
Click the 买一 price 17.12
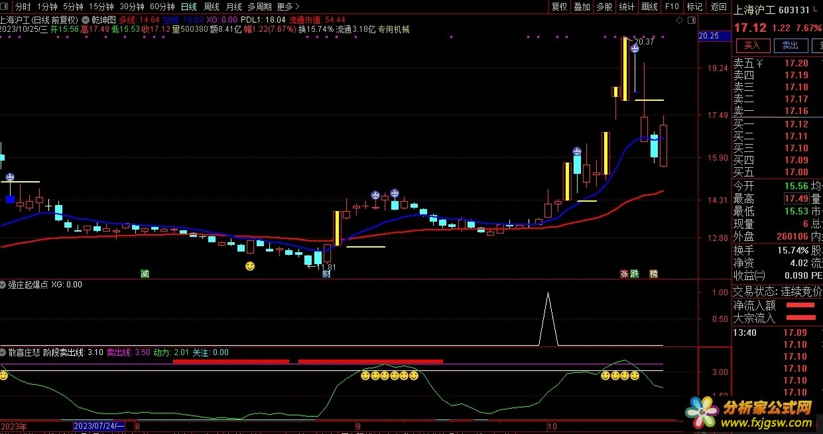tap(796, 125)
